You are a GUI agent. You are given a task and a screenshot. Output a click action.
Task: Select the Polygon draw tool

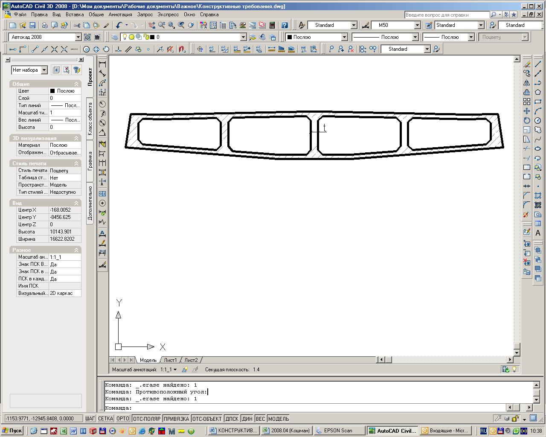pyautogui.click(x=538, y=92)
